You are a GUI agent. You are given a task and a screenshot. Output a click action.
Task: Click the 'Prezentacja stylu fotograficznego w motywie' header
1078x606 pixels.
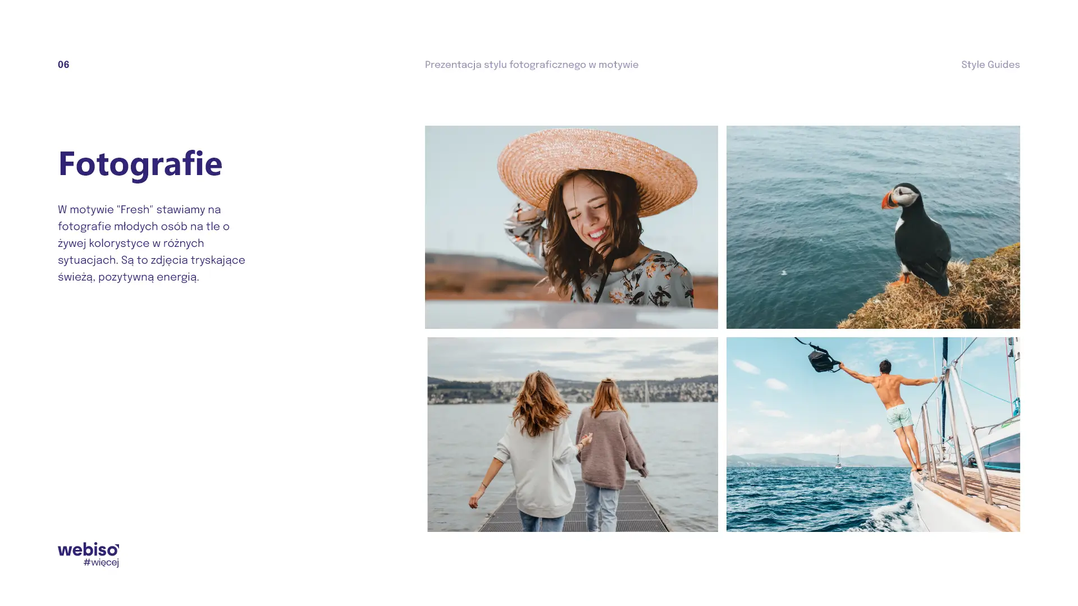(531, 65)
